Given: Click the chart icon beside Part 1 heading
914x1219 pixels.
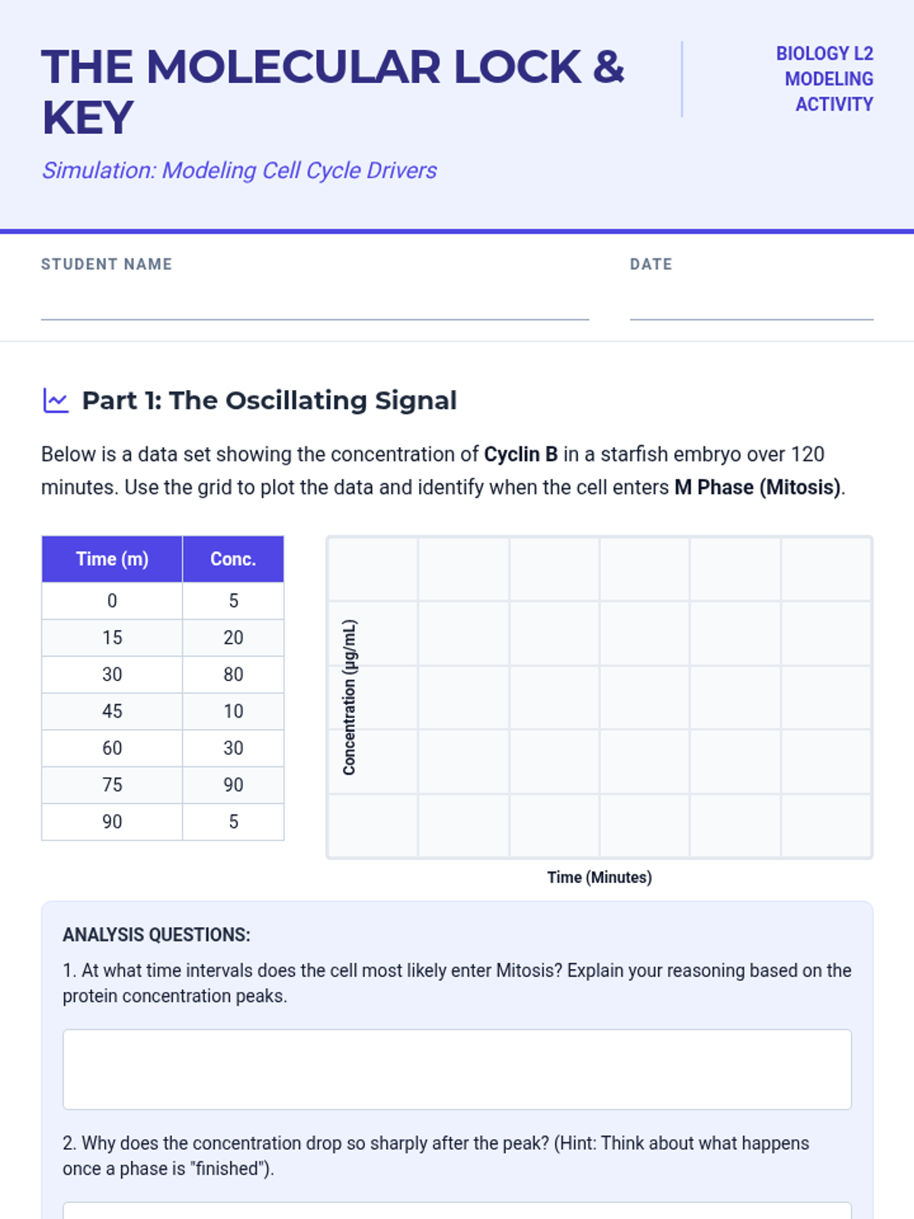Looking at the screenshot, I should pyautogui.click(x=56, y=401).
